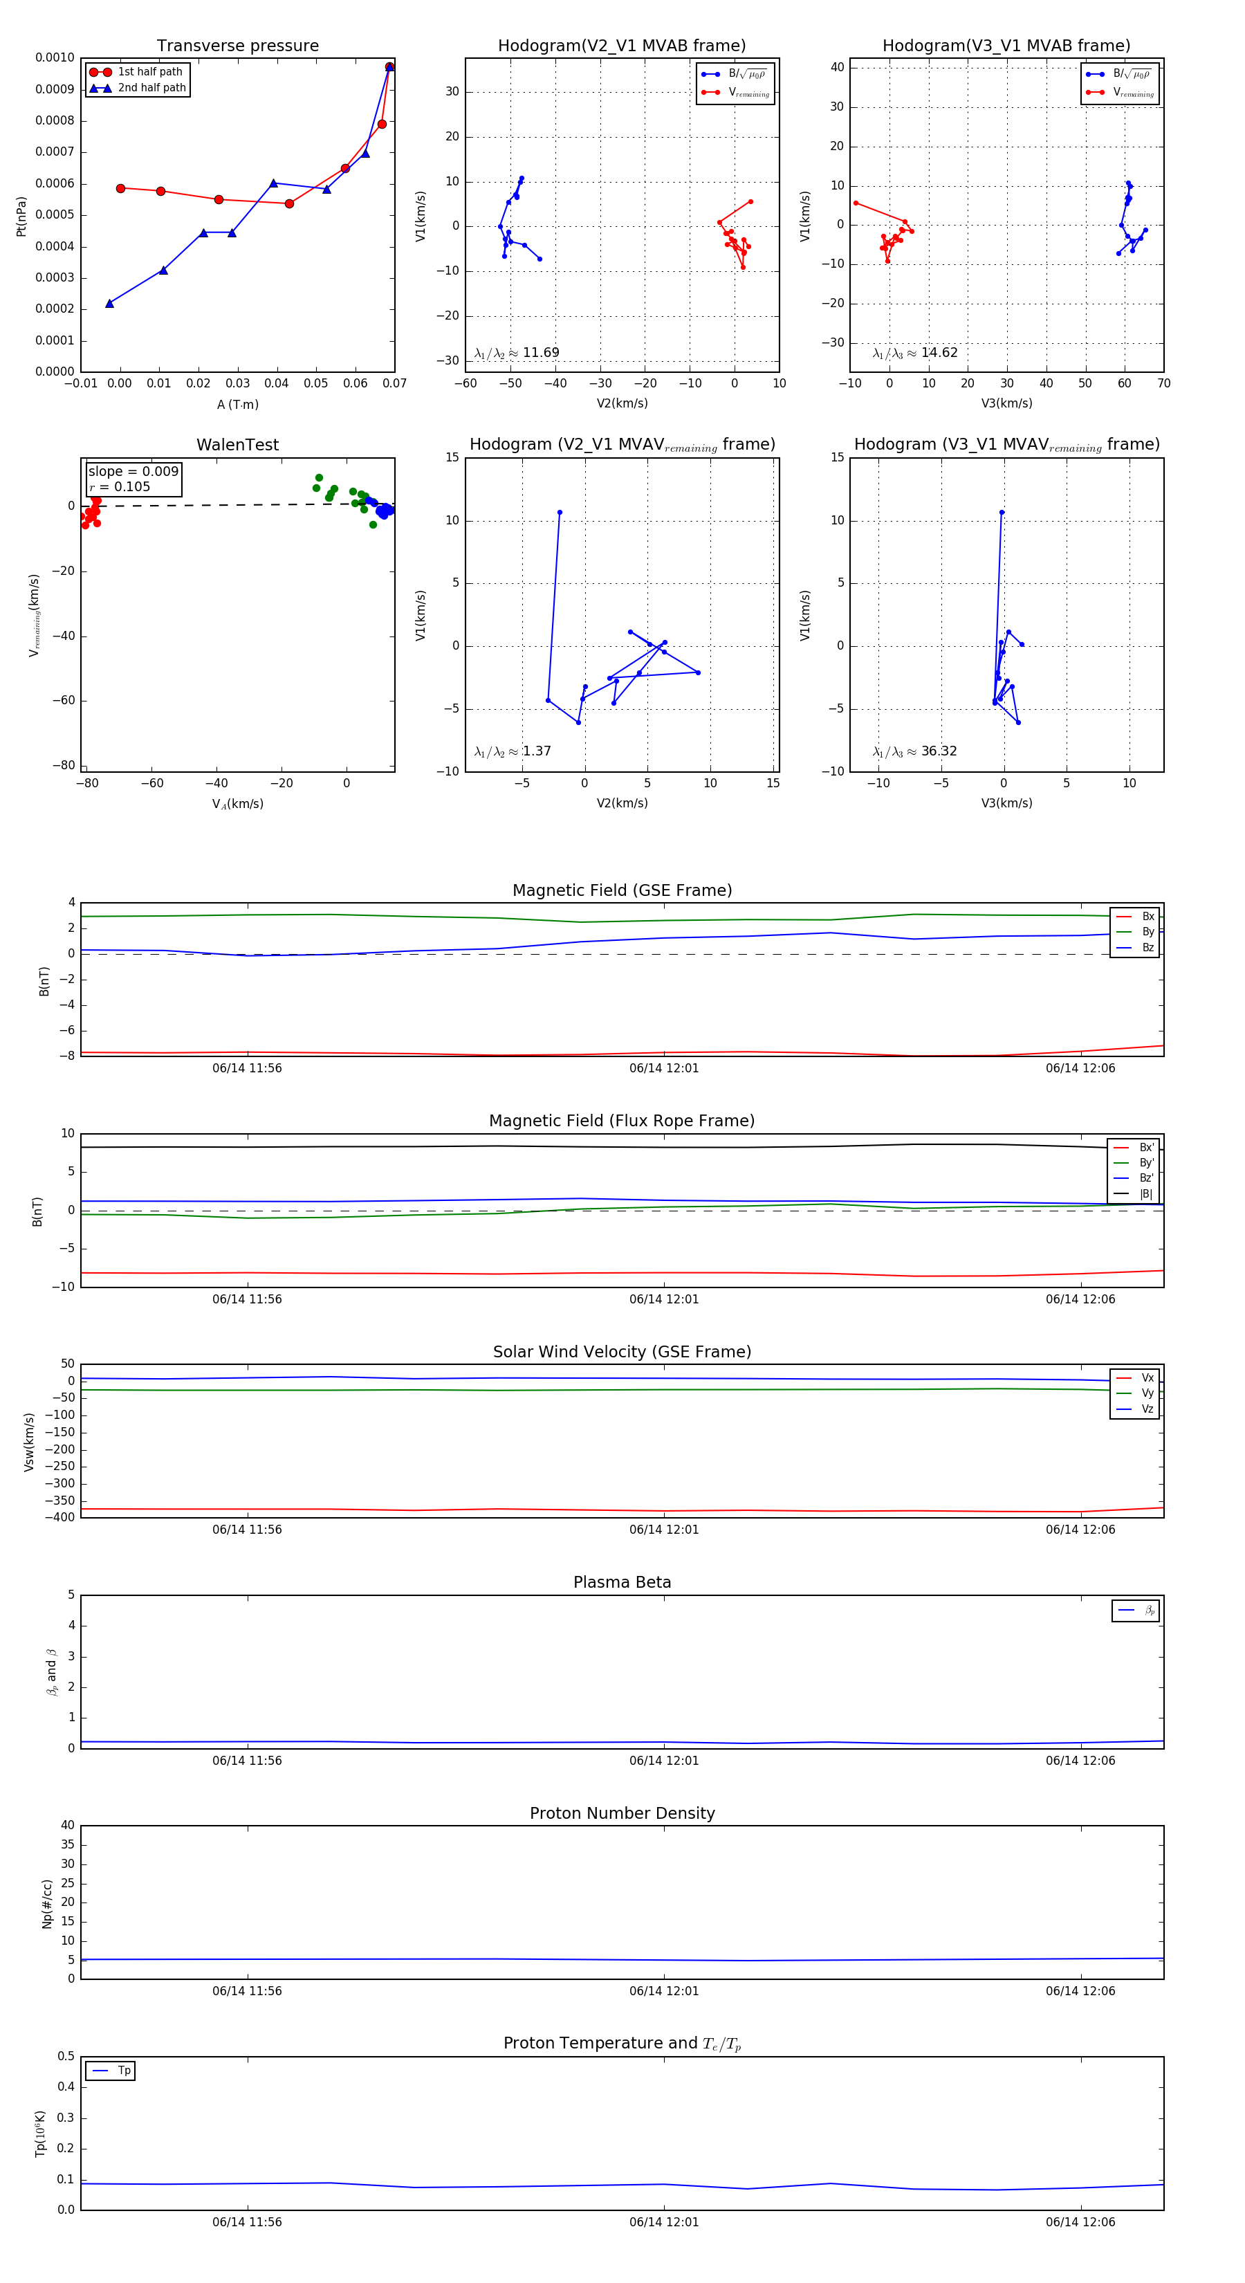Click the 'Vx' legend entry in velocity plot
The width and height of the screenshot is (1245, 2283).
click(1136, 1378)
